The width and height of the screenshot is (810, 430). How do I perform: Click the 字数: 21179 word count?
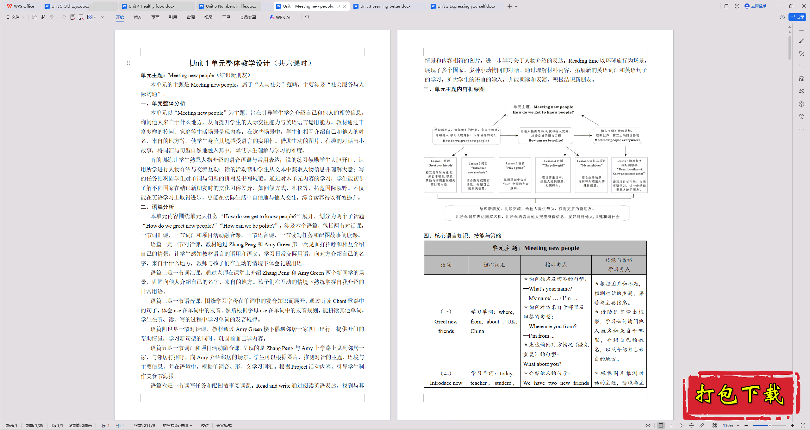[x=145, y=426]
